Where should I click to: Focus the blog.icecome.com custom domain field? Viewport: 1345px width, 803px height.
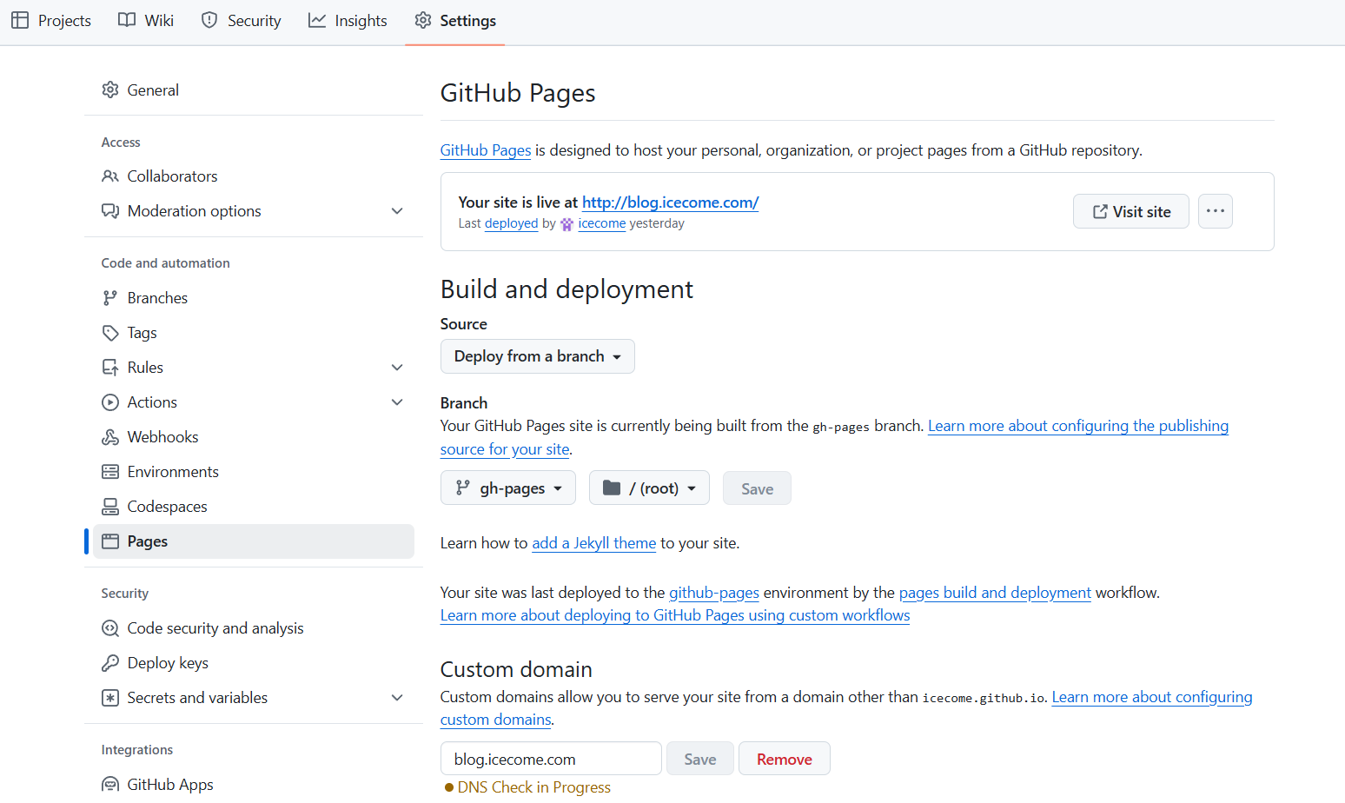tap(551, 759)
